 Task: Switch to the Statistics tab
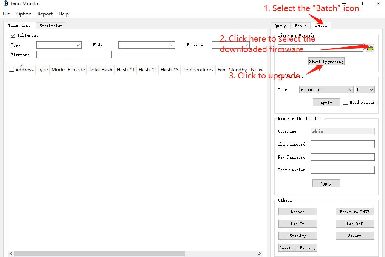coord(51,26)
